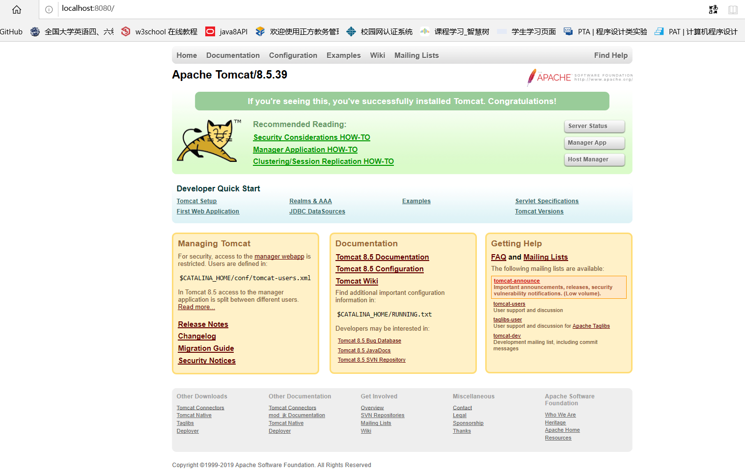Open the Mailing Lists link in Getting Help

click(546, 257)
